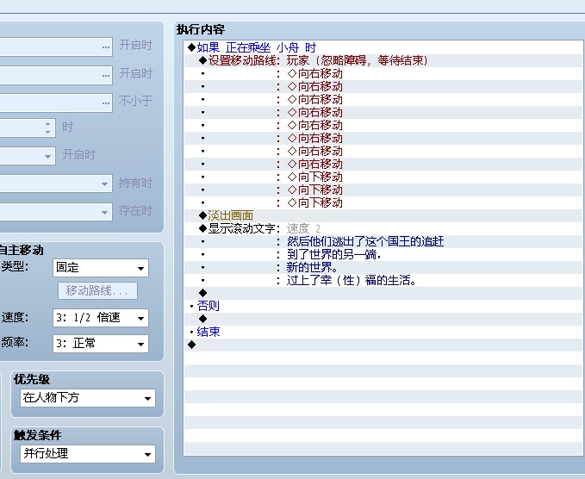Select the 淡出画面 command row
585x479 pixels.
coord(383,215)
